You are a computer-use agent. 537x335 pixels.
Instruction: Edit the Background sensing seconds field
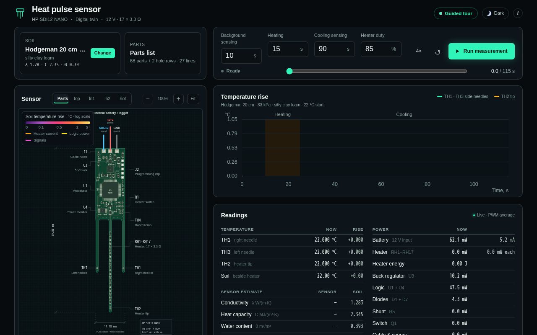241,56
